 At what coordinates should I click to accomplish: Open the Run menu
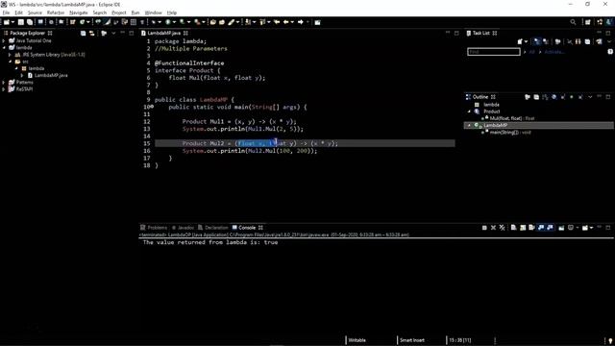coord(135,12)
